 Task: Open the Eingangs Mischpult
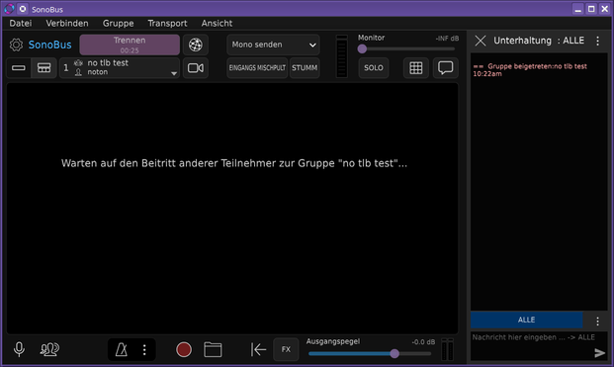(x=257, y=67)
